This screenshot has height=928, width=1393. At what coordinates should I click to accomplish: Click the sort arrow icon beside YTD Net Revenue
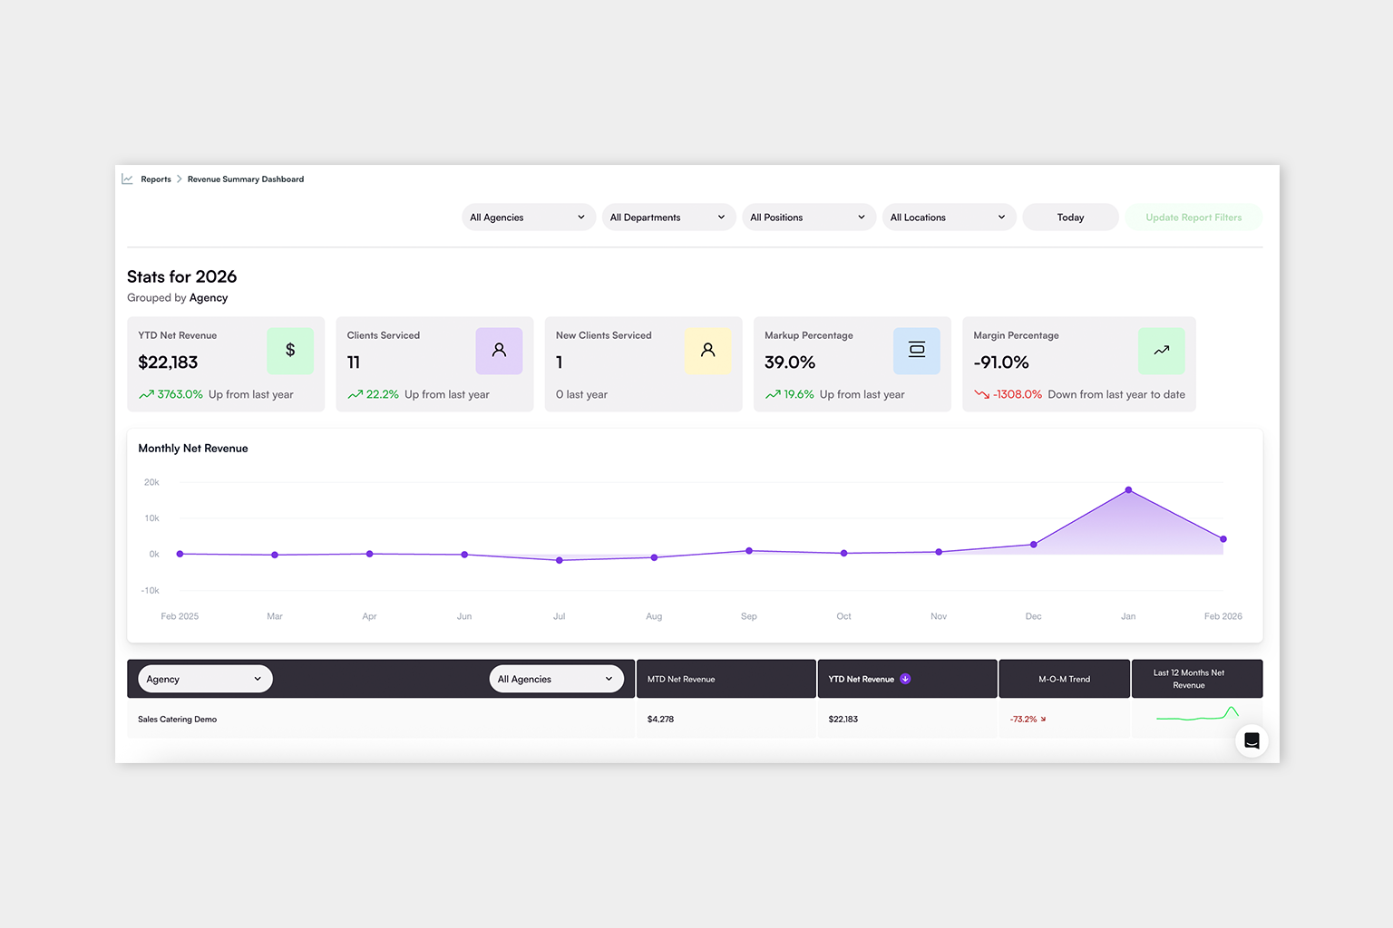905,679
